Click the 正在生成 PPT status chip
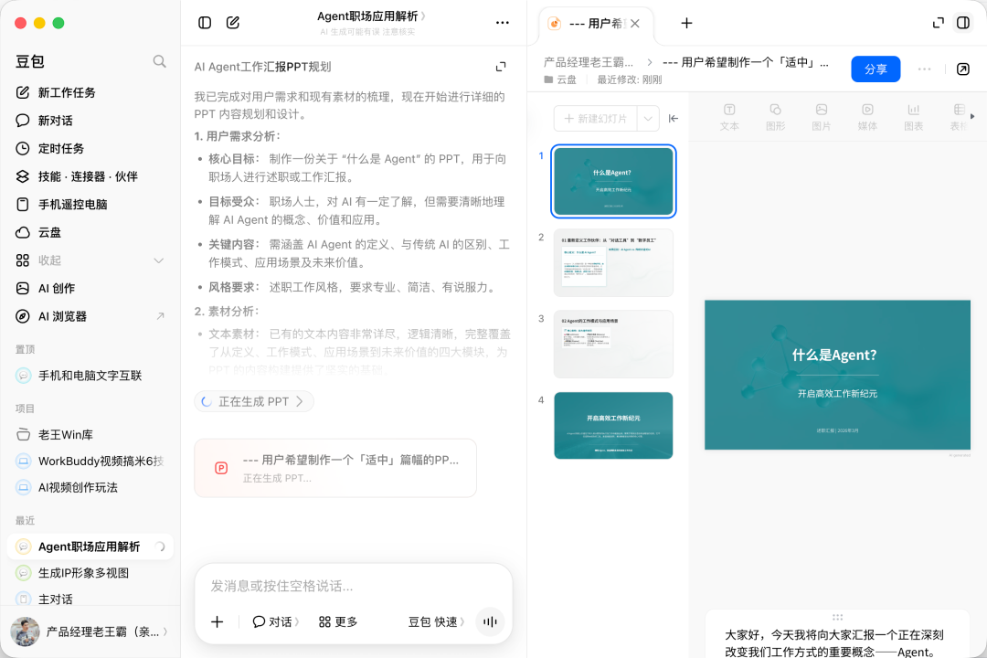 coord(254,402)
